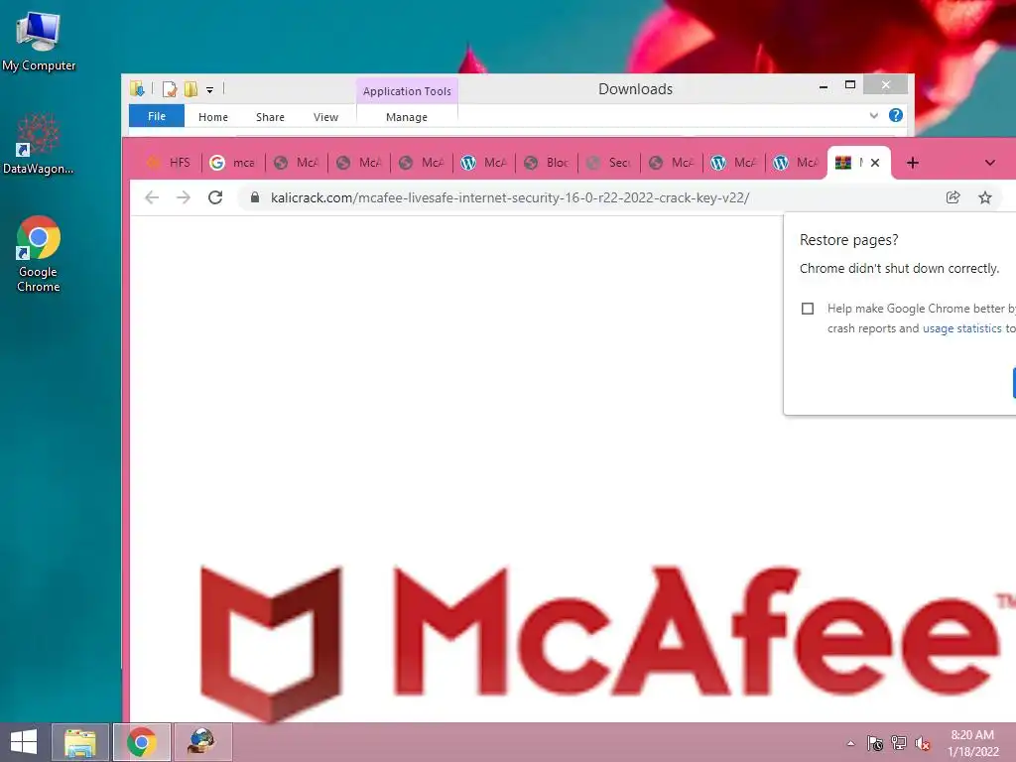Click the muted volume tray icon

[x=923, y=743]
